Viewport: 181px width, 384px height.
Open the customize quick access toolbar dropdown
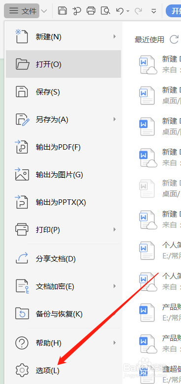click(153, 11)
